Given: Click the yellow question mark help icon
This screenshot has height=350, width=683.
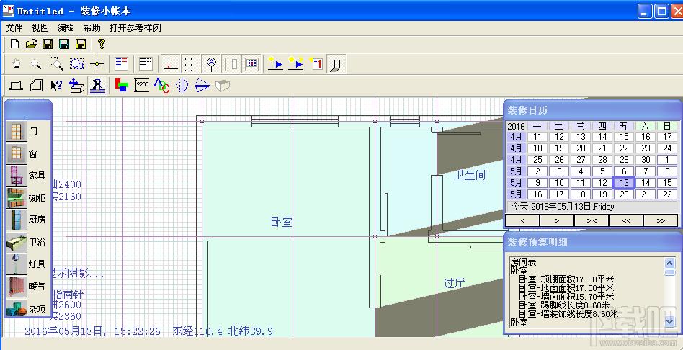Looking at the screenshot, I should tap(101, 43).
